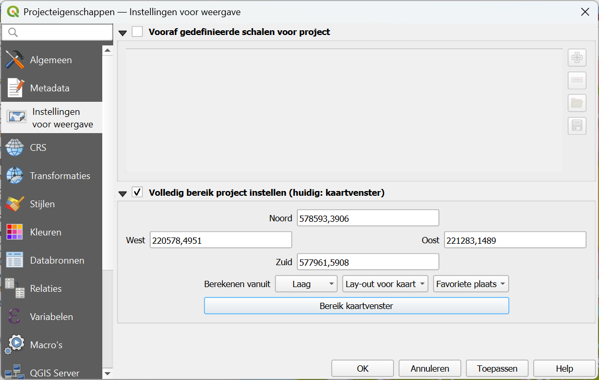
Task: Switch to the Relaties tab
Action: (x=45, y=289)
